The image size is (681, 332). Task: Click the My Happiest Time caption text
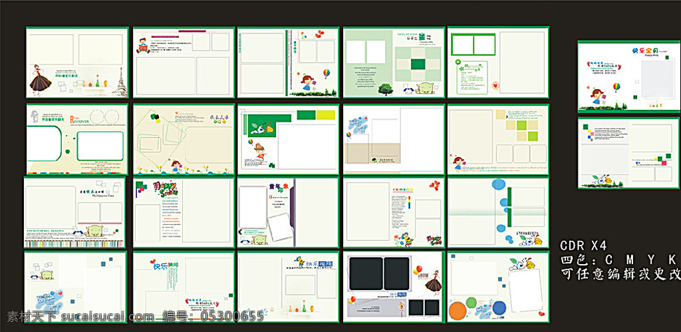(104, 196)
